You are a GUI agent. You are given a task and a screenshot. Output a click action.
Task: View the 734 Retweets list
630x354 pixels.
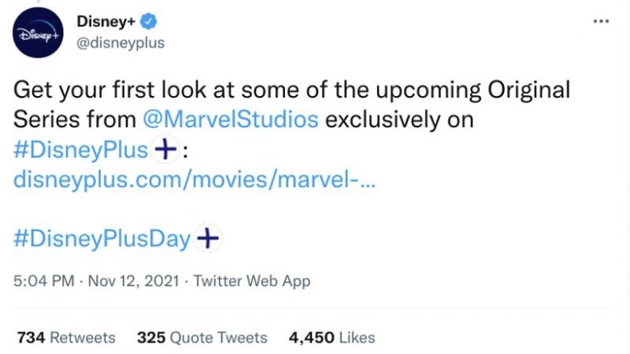[x=66, y=338]
